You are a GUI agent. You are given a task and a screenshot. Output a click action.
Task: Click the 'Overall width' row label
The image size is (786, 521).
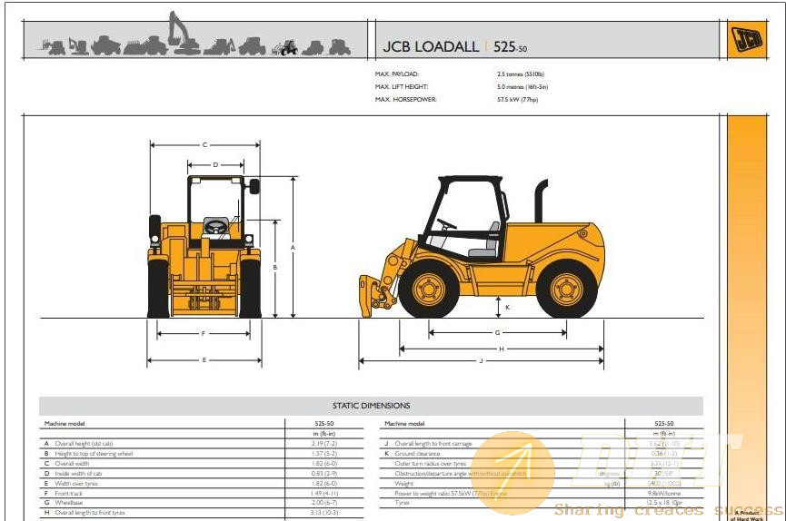pyautogui.click(x=72, y=464)
